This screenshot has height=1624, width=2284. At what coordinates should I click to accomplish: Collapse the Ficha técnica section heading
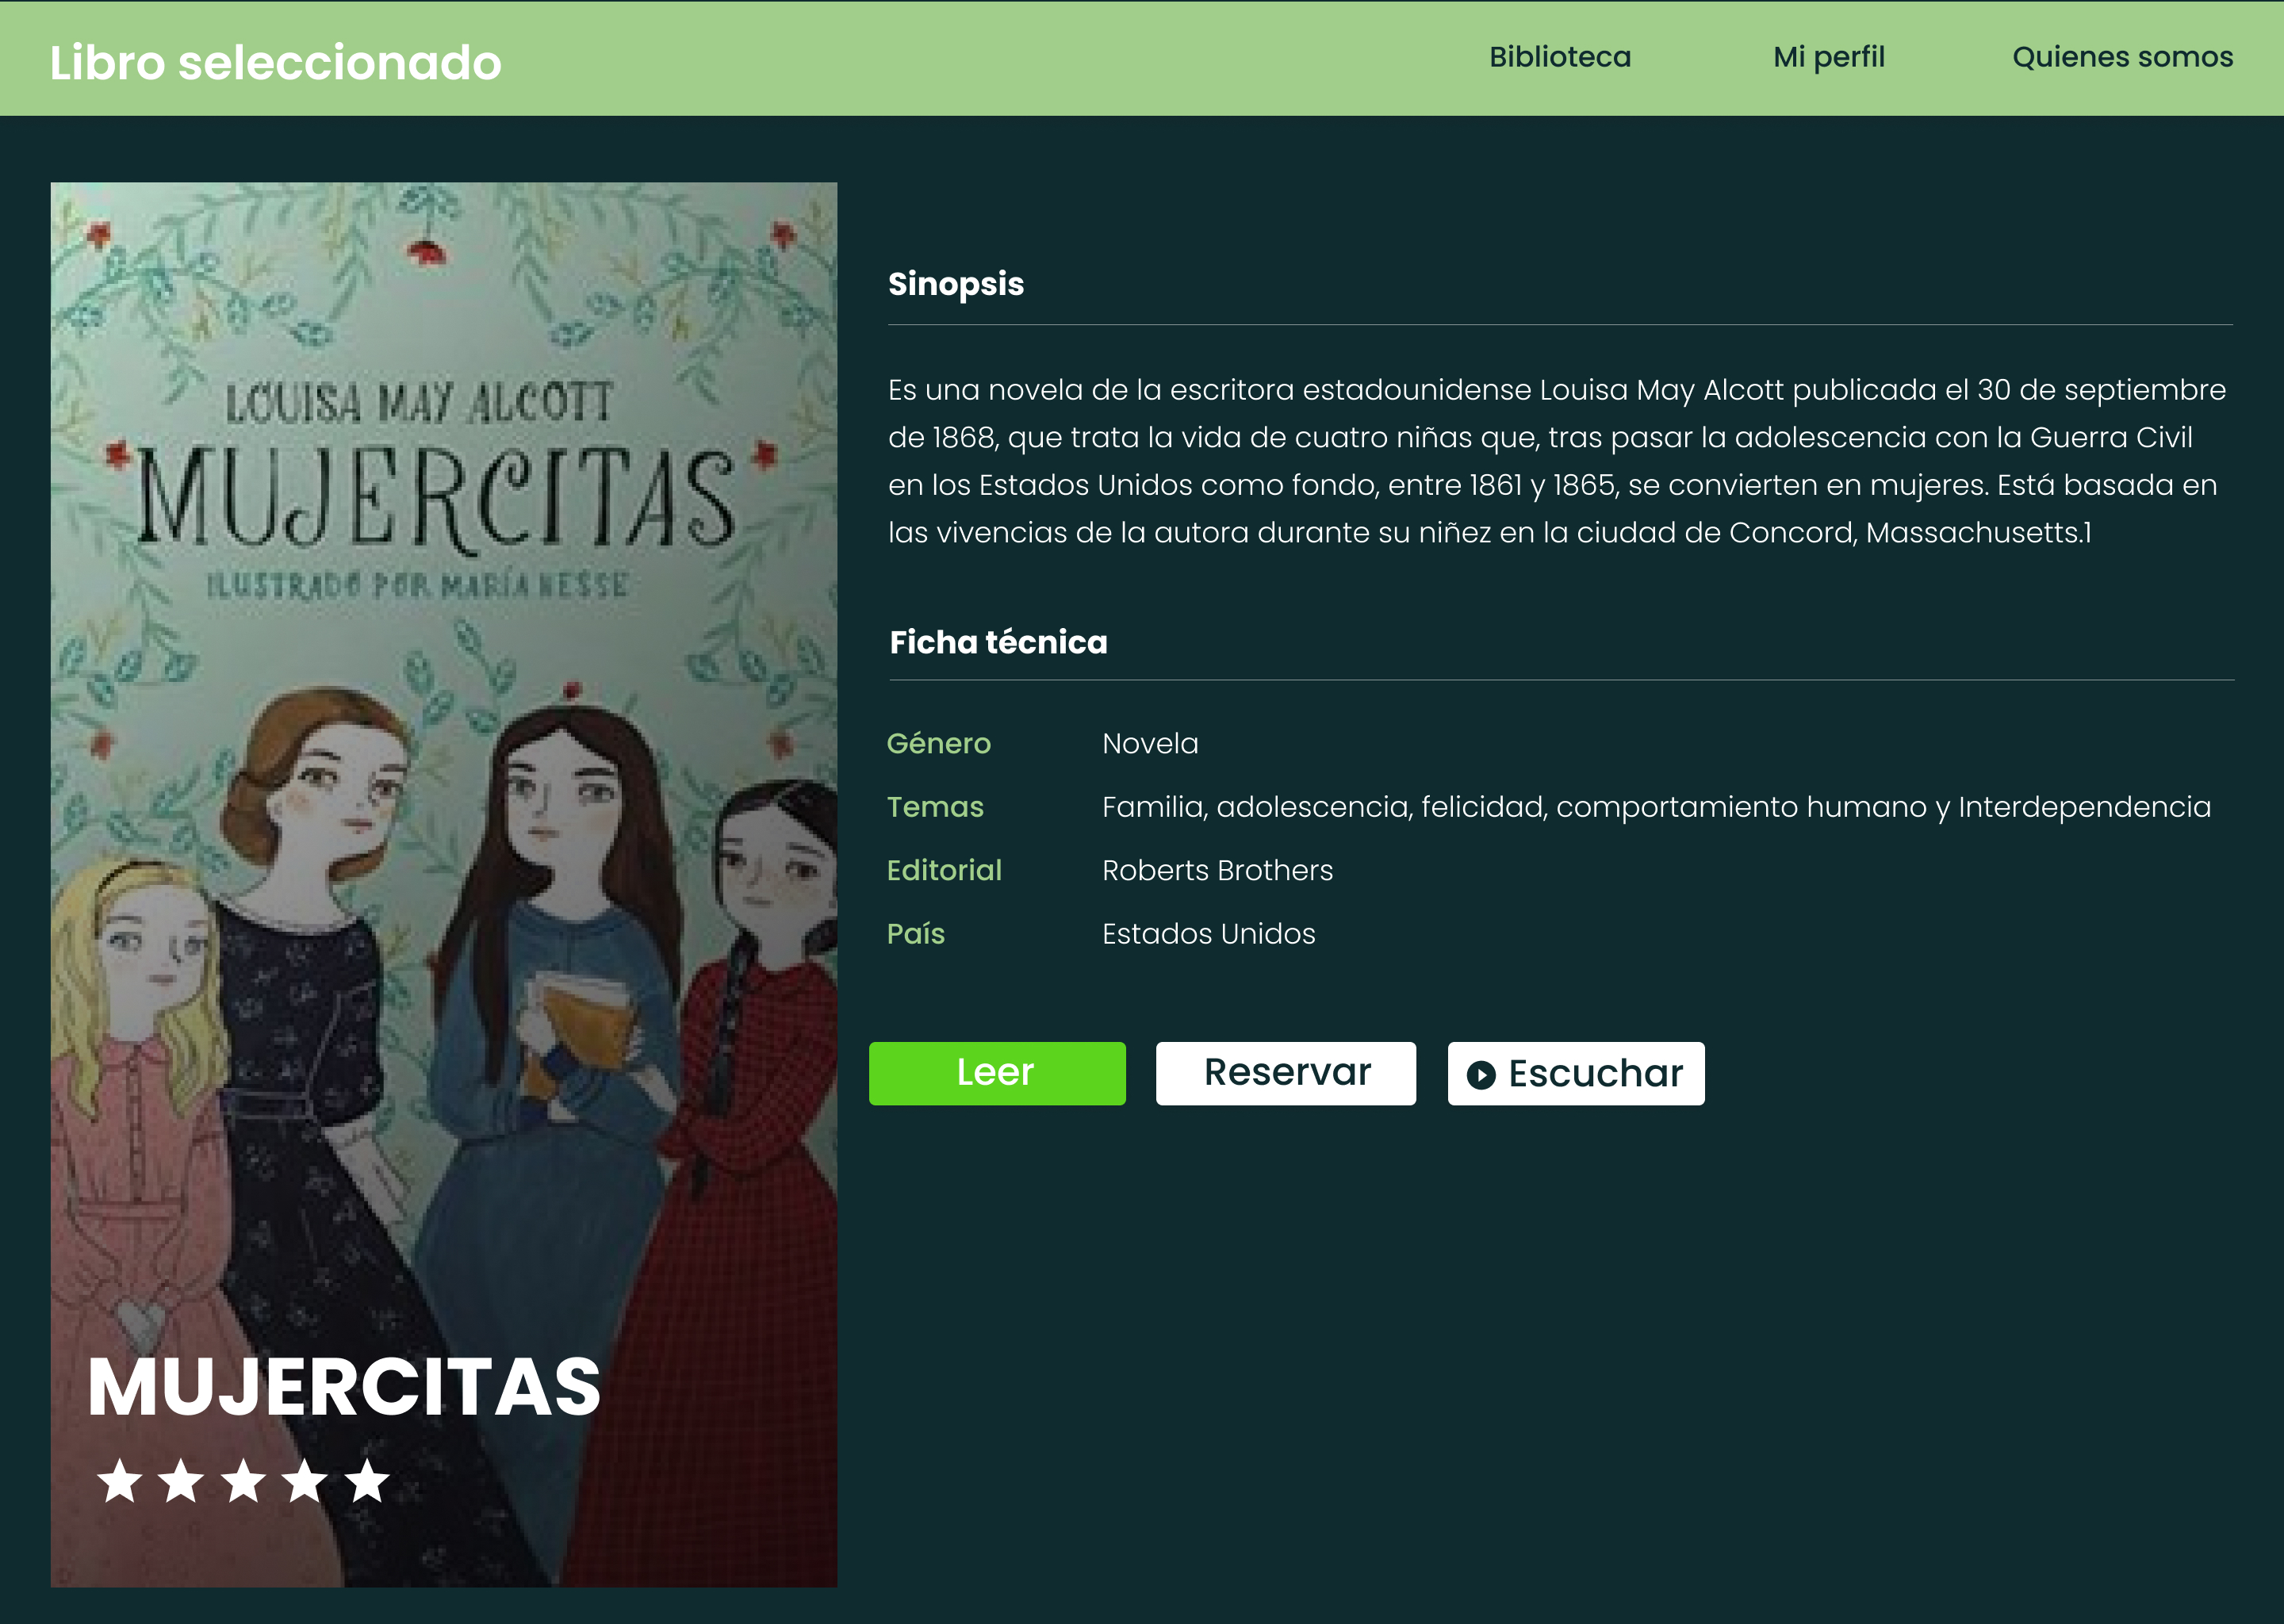pyautogui.click(x=997, y=642)
